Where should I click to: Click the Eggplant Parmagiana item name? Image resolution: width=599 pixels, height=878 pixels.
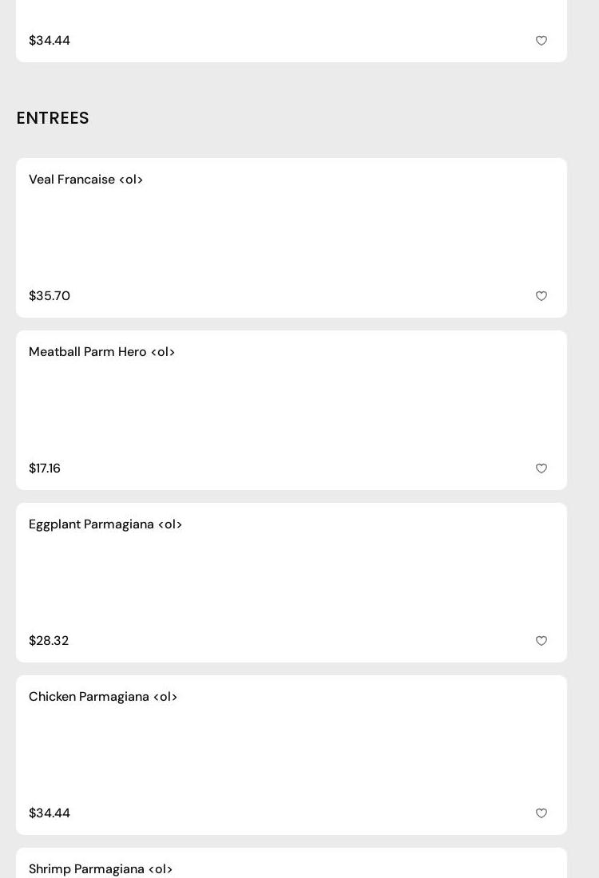[x=105, y=524]
